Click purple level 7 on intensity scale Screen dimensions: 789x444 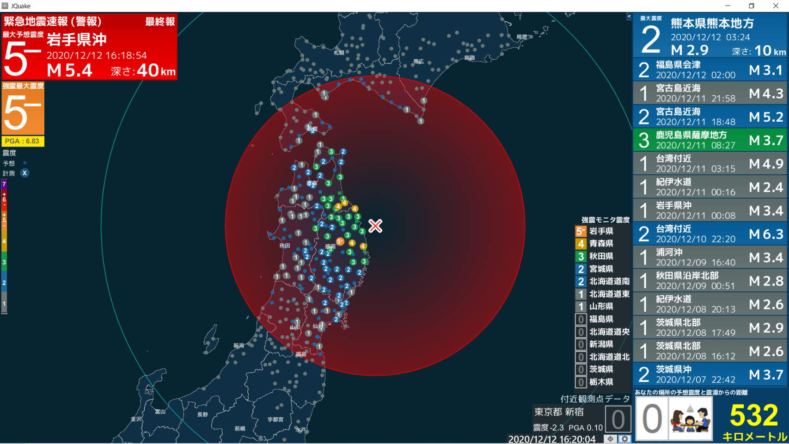pos(4,185)
